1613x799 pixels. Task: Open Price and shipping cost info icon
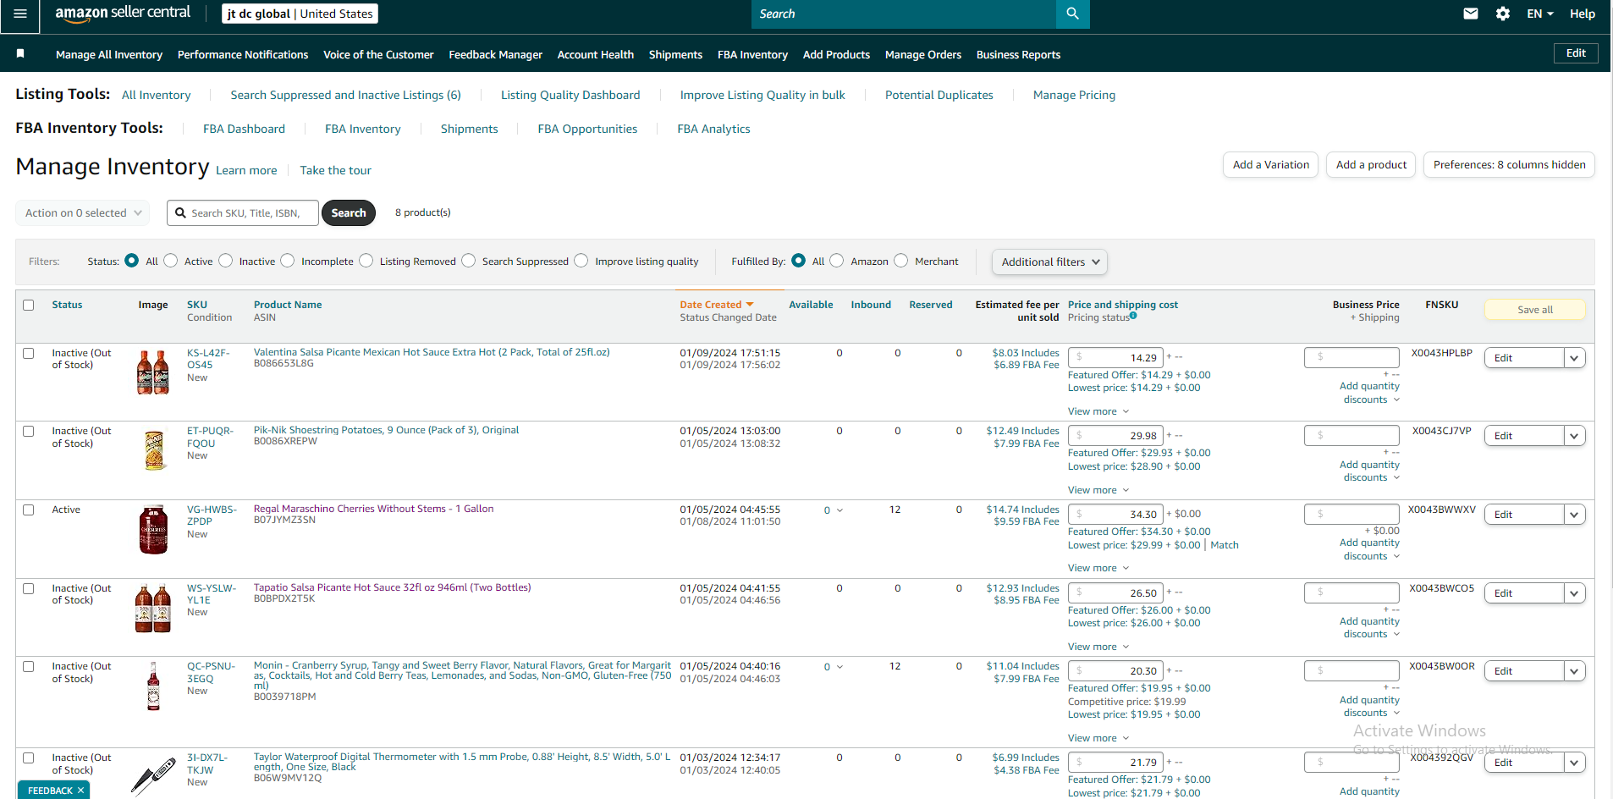(1133, 316)
